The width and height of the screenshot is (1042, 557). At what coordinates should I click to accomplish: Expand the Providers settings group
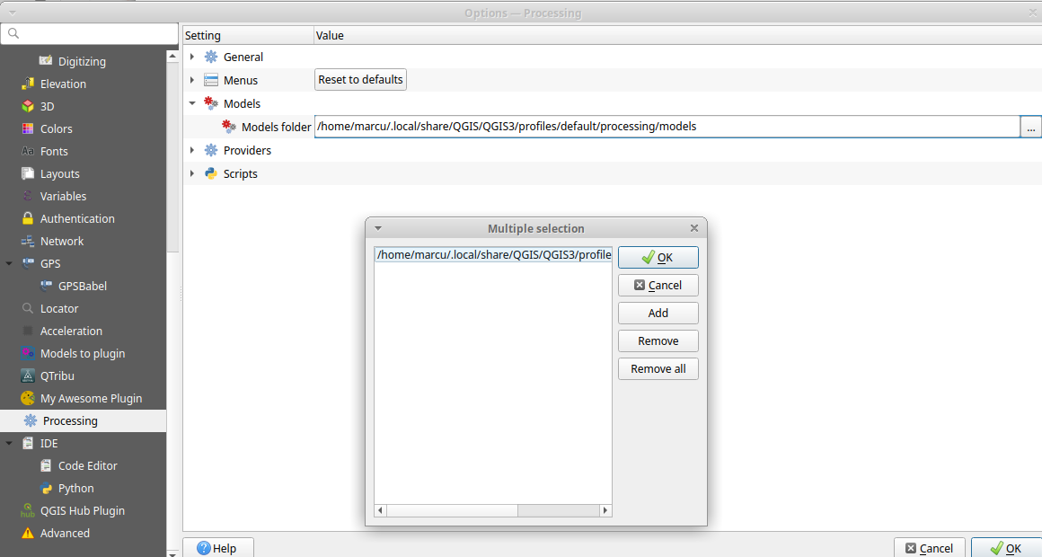(192, 150)
